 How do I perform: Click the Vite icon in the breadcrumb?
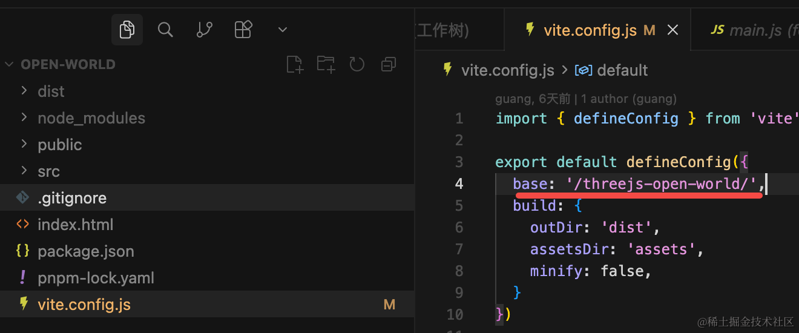click(x=448, y=70)
